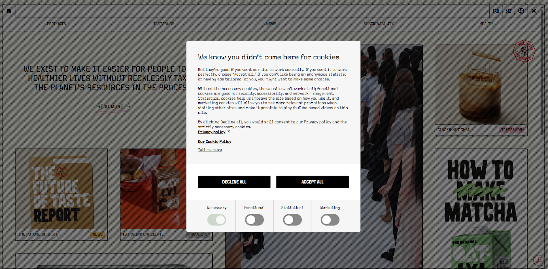Open Our Cookie Policy link
This screenshot has height=269, width=548.
pyautogui.click(x=215, y=141)
